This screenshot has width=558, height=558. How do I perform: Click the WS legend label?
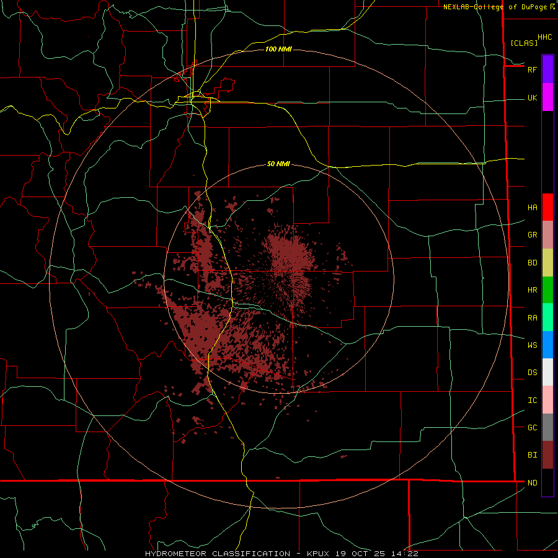(x=532, y=345)
